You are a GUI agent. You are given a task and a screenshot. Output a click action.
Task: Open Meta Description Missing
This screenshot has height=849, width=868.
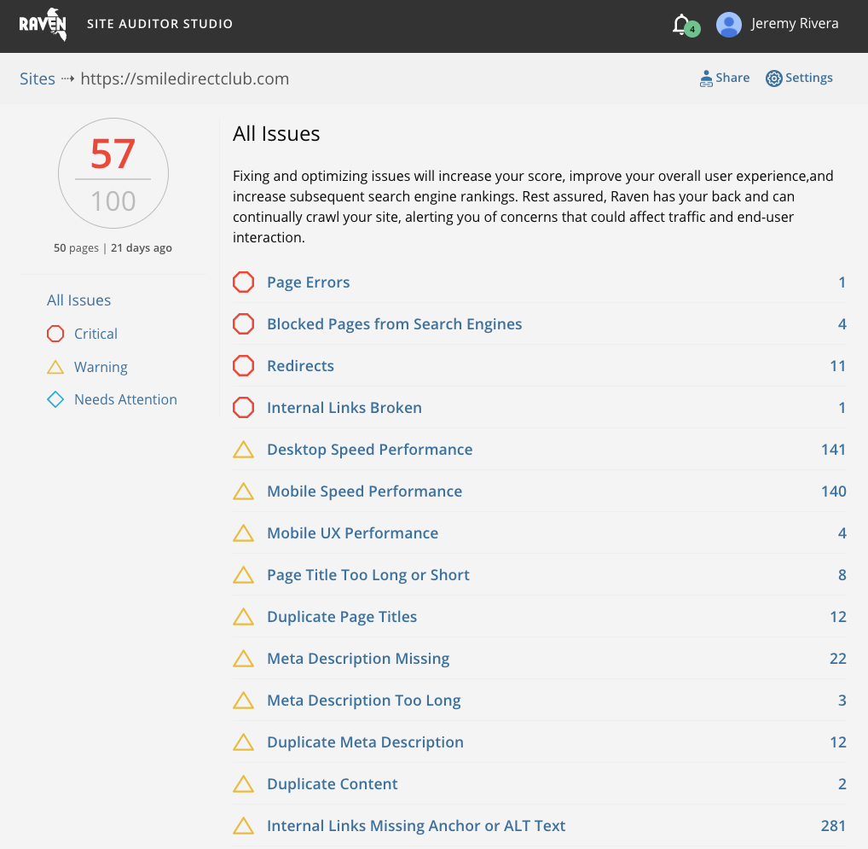point(358,659)
